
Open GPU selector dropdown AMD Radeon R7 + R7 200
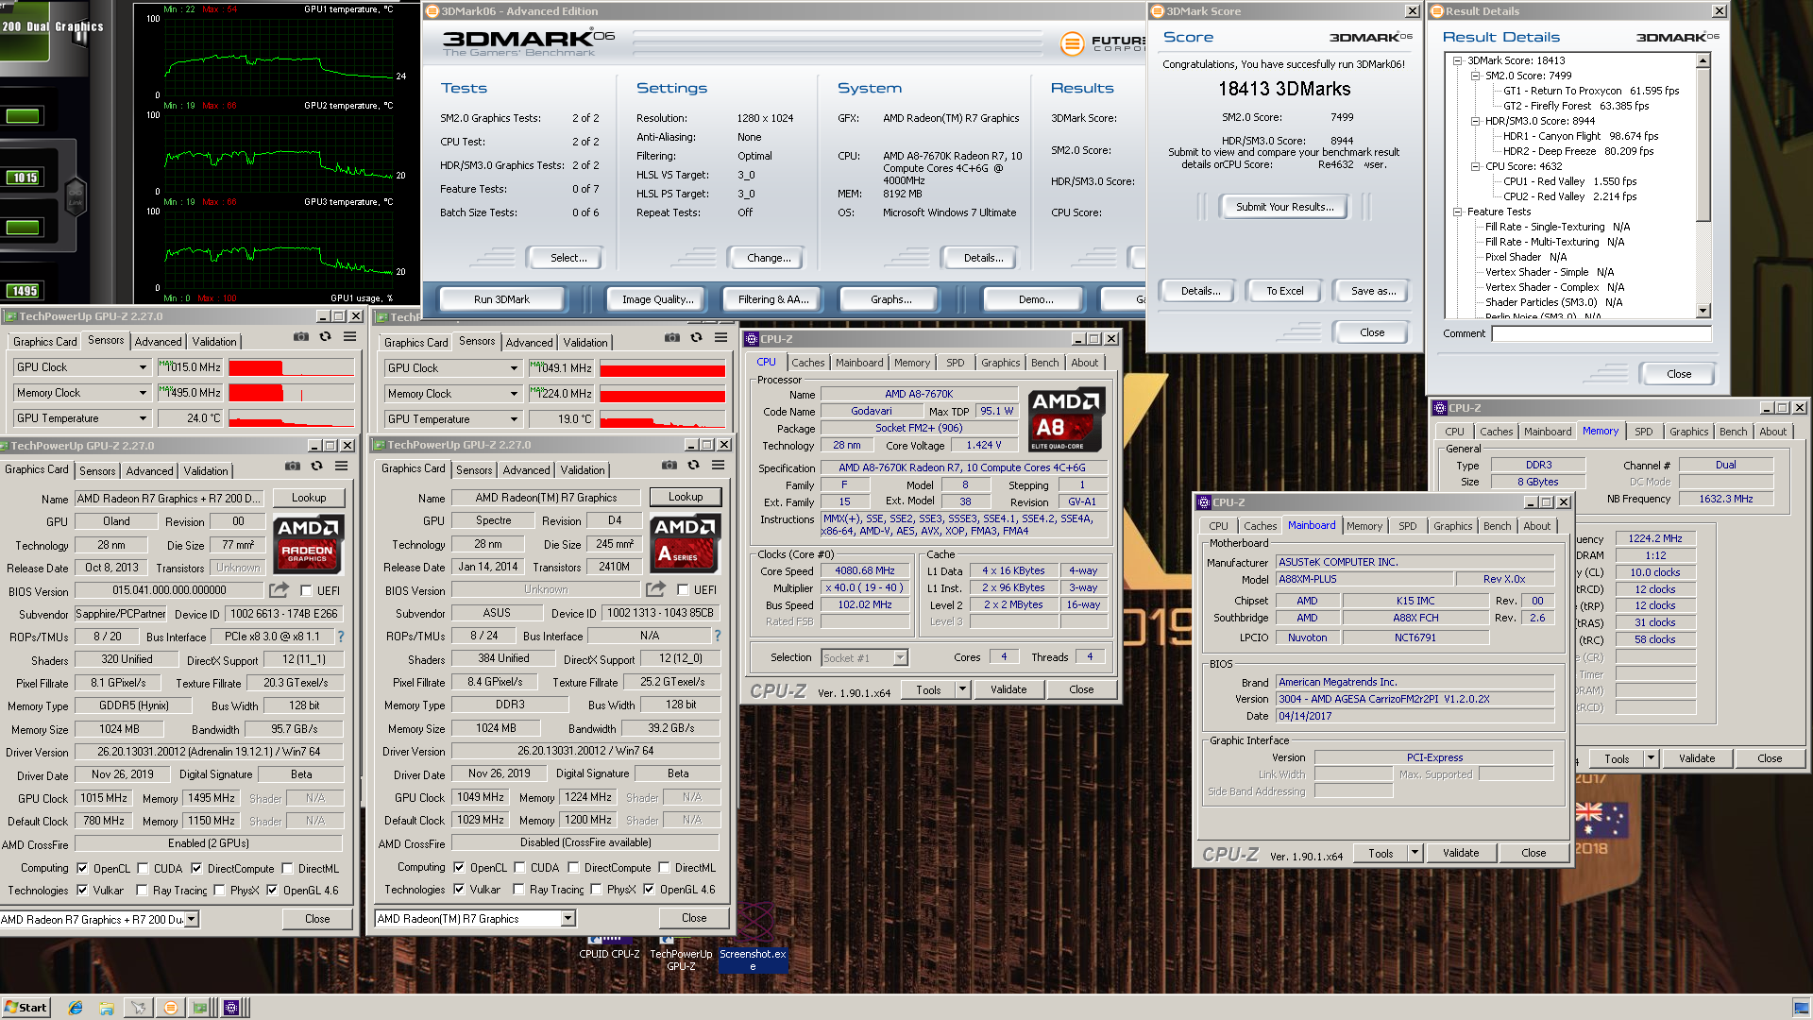[x=192, y=919]
